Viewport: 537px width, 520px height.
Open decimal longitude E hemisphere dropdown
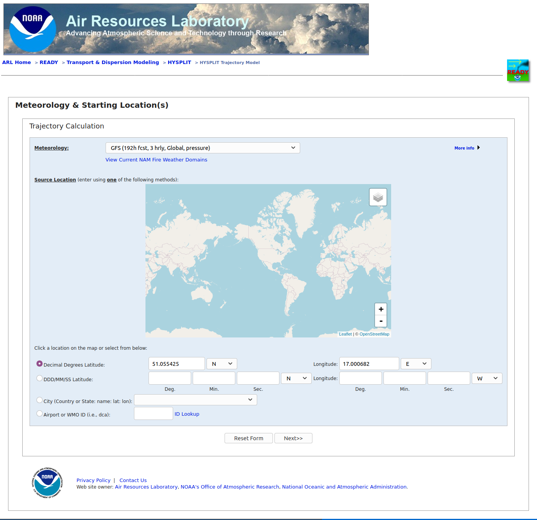[416, 364]
